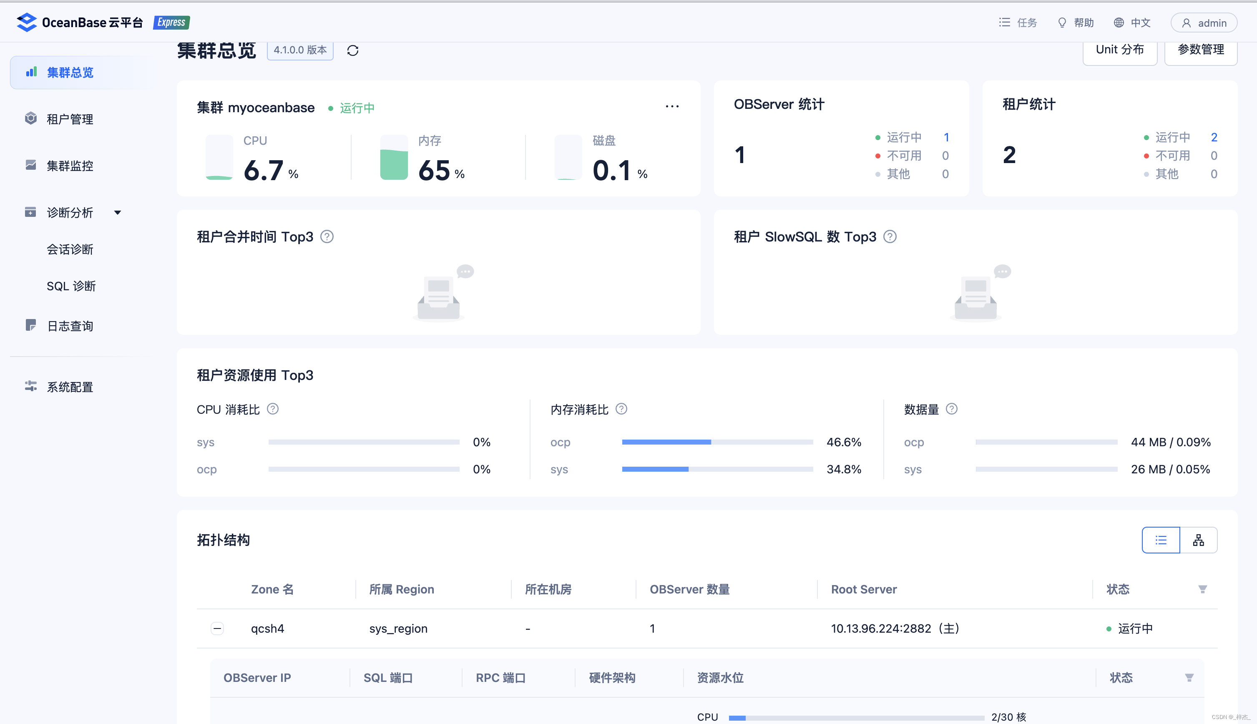The image size is (1257, 724).
Task: Collapse the 诊断分析 submenu arrow
Action: click(117, 213)
